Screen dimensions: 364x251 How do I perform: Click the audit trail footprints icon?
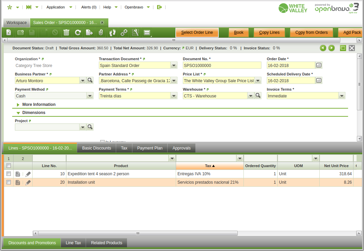[112, 32]
